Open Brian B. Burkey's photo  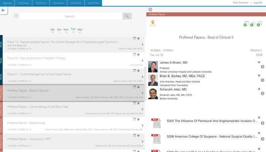coord(153,80)
